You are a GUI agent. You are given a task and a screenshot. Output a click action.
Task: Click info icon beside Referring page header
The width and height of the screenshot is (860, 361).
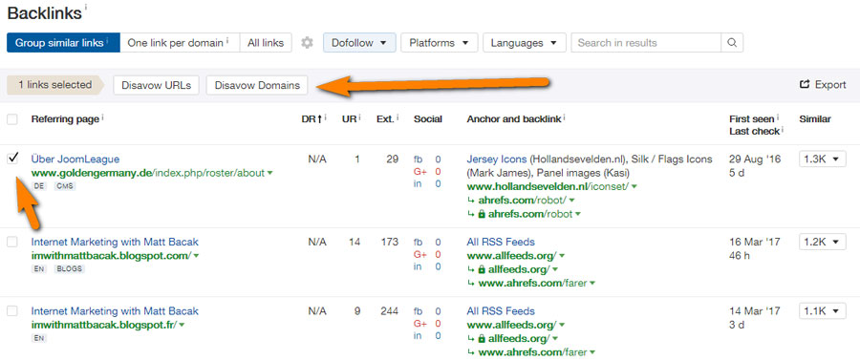coord(103,117)
